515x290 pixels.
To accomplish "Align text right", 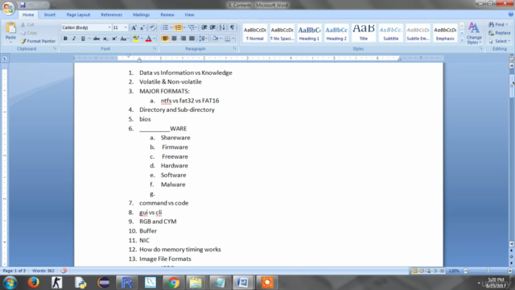I will tap(183, 39).
